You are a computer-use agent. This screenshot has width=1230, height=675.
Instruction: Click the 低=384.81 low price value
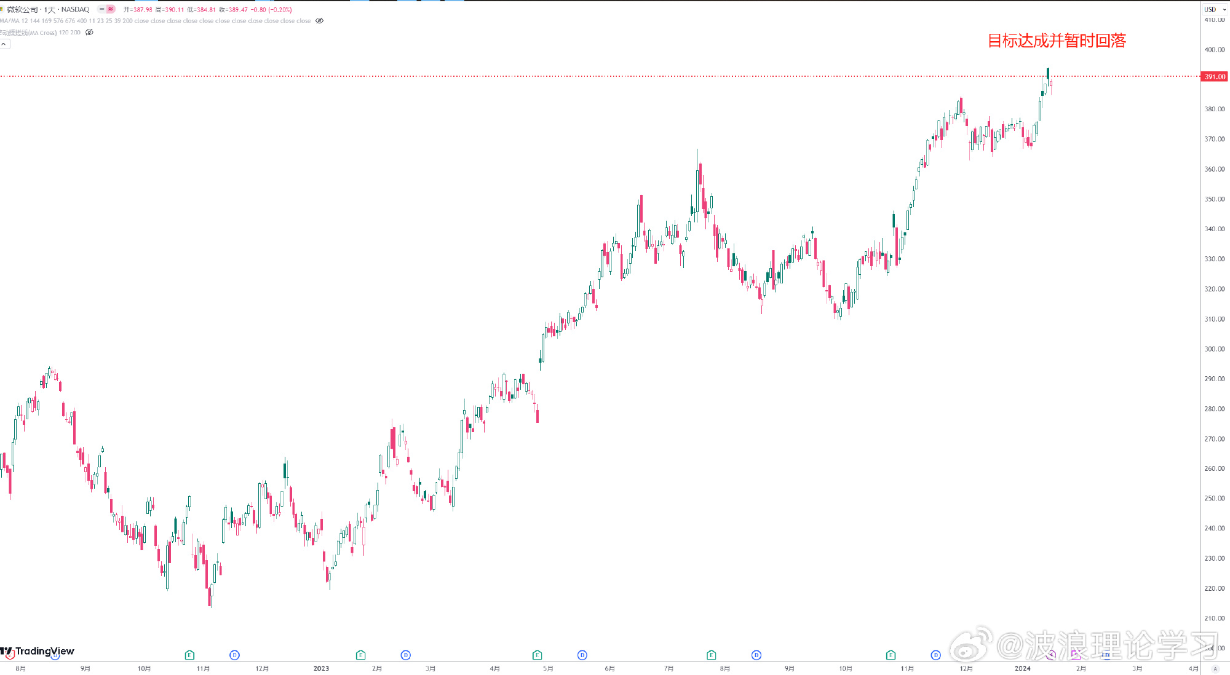[x=202, y=9]
